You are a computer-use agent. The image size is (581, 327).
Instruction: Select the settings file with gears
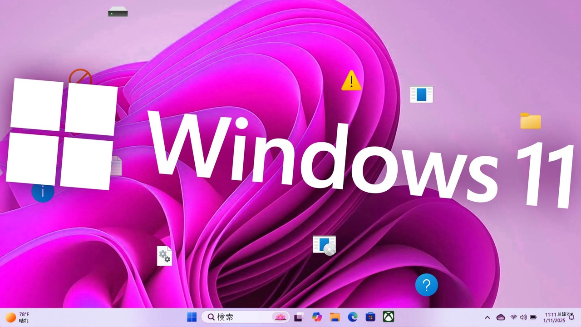pyautogui.click(x=164, y=256)
